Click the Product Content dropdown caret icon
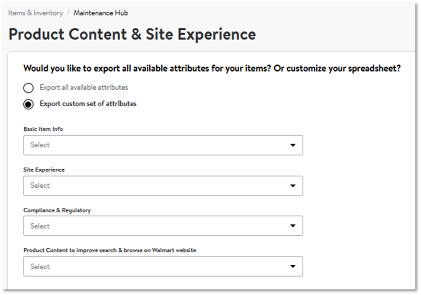This screenshot has height=295, width=421. 293,267
